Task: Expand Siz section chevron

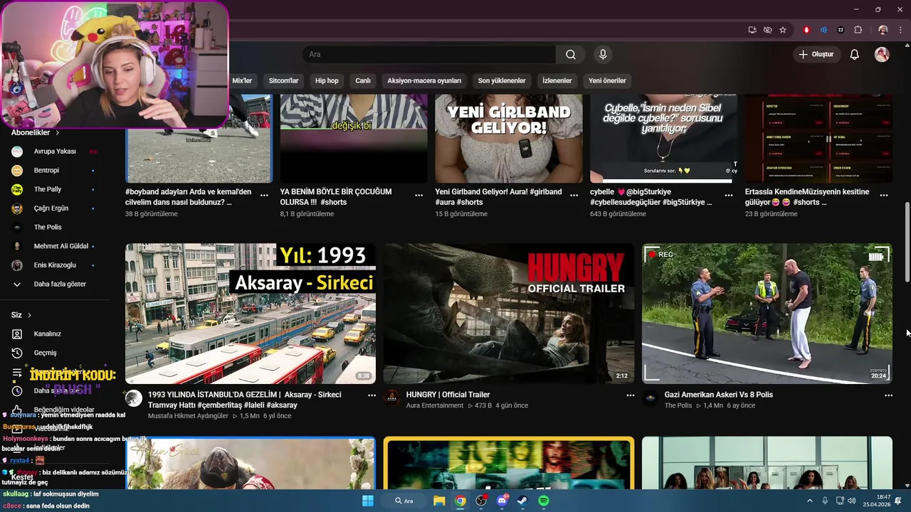Action: 29,315
